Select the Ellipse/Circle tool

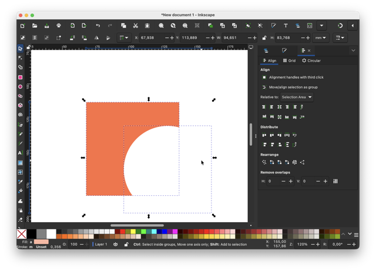[21, 86]
